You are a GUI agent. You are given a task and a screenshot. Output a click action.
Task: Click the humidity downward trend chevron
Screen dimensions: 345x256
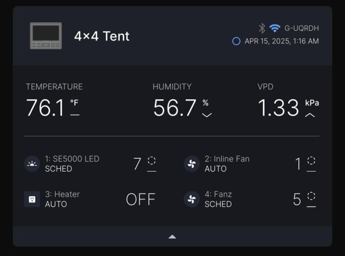pos(207,115)
